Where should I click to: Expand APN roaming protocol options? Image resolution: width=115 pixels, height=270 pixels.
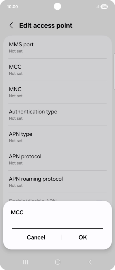(58, 182)
